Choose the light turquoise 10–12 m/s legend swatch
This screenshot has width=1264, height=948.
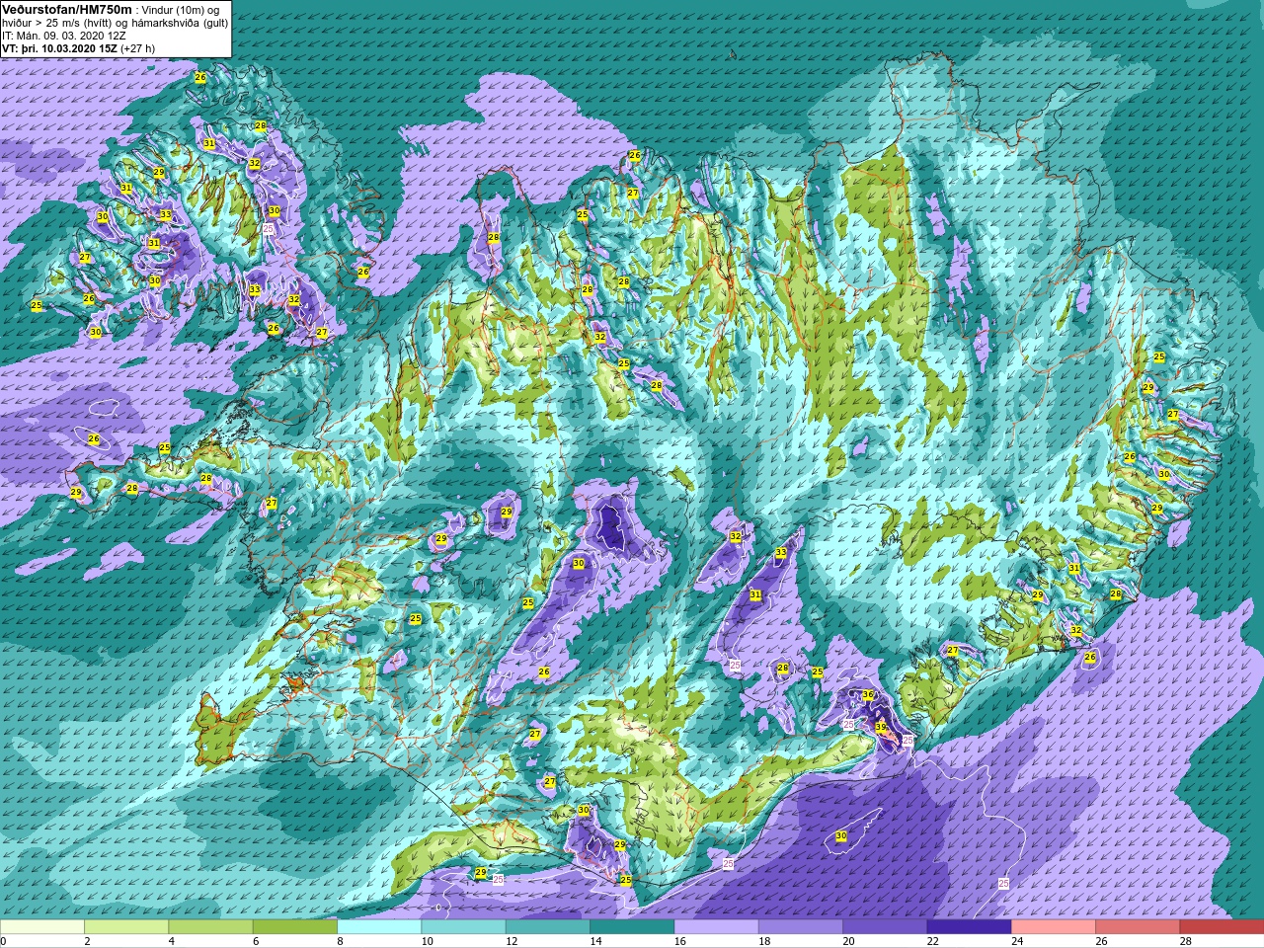463,927
